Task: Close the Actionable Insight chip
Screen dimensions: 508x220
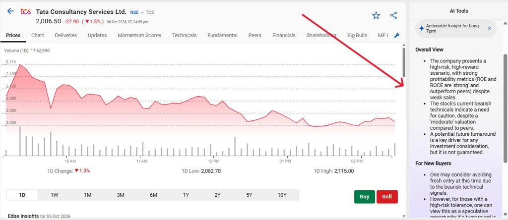Action: pyautogui.click(x=490, y=28)
